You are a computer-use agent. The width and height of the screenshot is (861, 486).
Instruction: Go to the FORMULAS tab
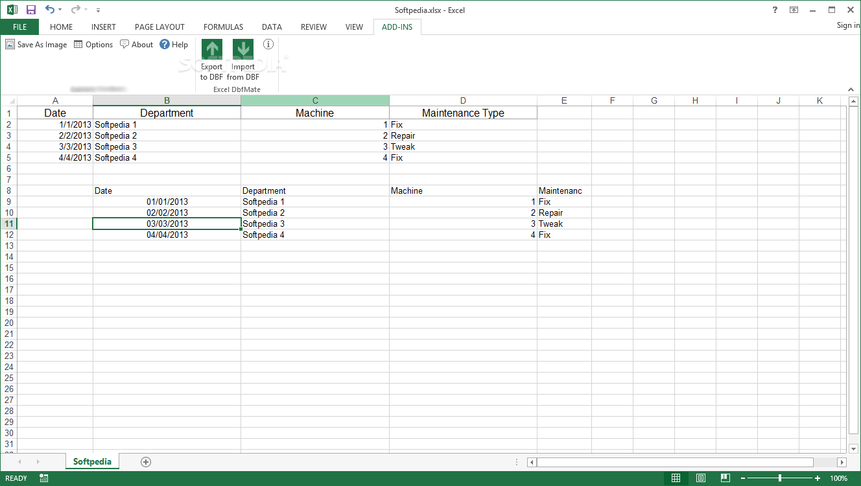tap(223, 27)
